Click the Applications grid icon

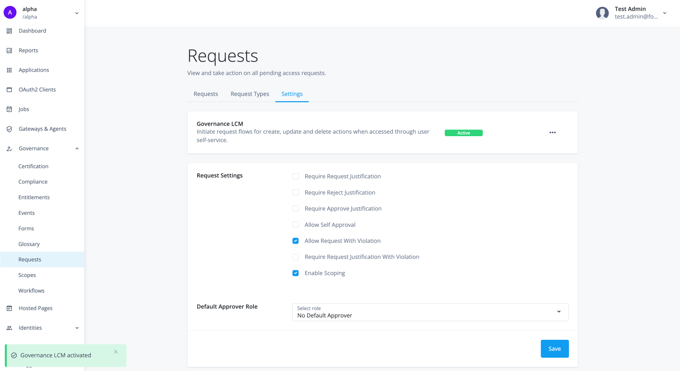coord(9,70)
